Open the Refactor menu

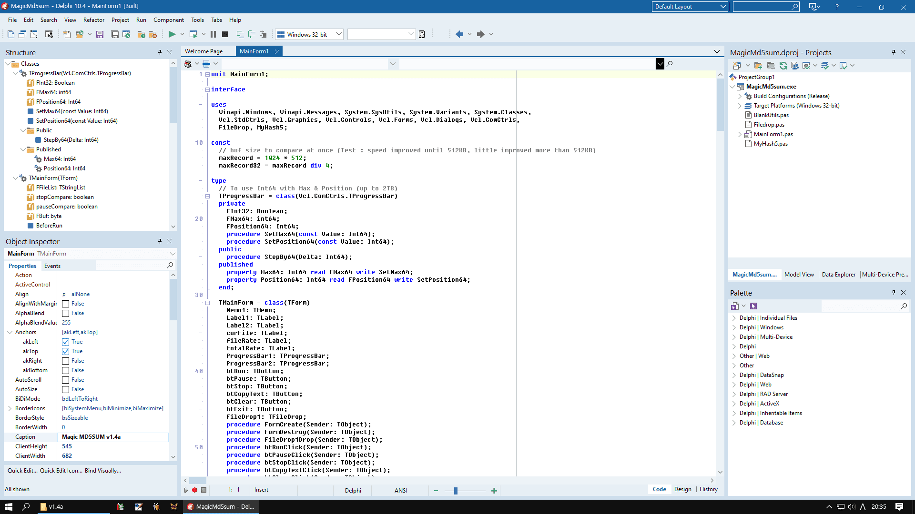(x=93, y=20)
